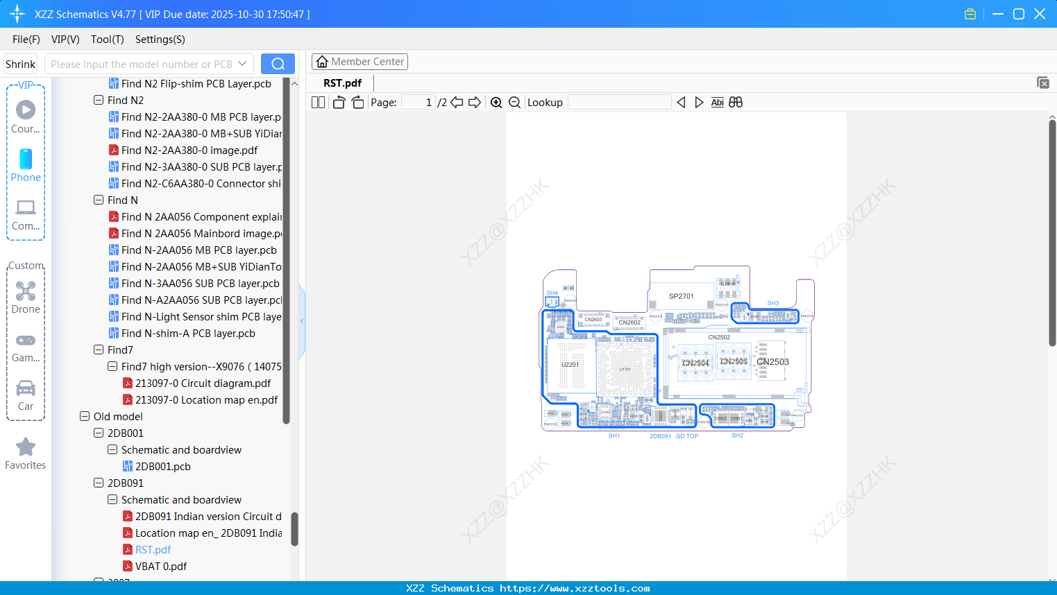
Task: Find previous lookup match
Action: (681, 103)
